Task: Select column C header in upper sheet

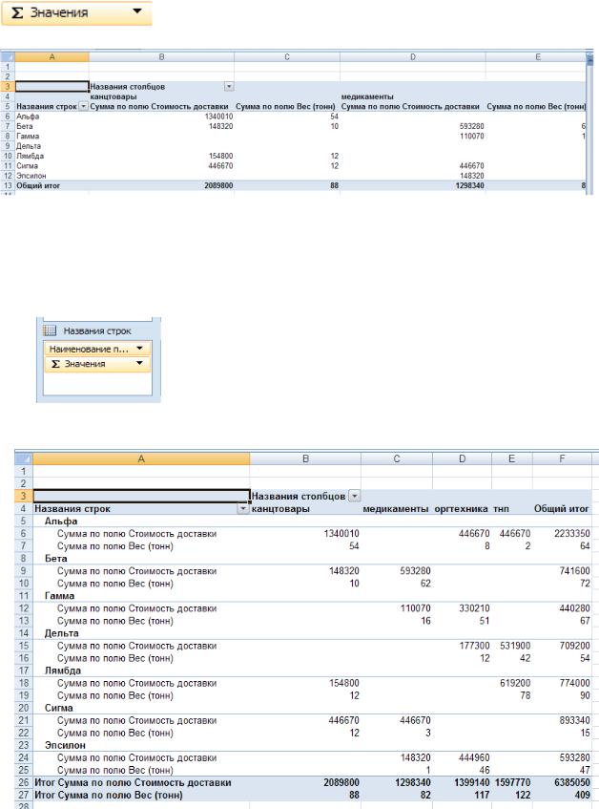Action: point(287,57)
